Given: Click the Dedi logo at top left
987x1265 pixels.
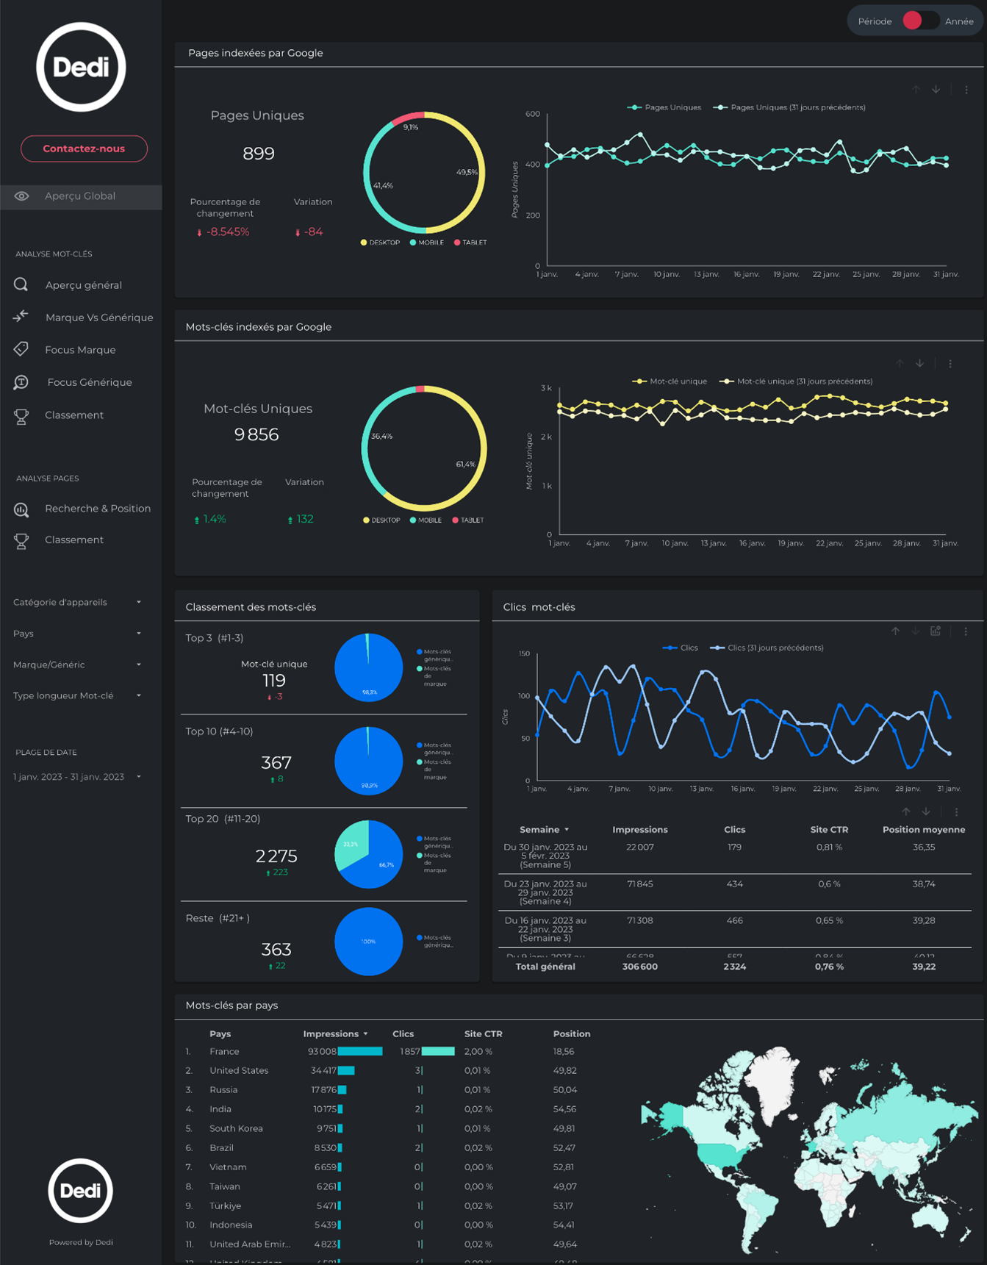Looking at the screenshot, I should pyautogui.click(x=81, y=67).
